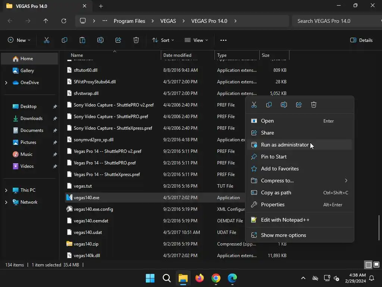Click the Share icon in the toolbar
The width and height of the screenshot is (382, 287).
118,40
